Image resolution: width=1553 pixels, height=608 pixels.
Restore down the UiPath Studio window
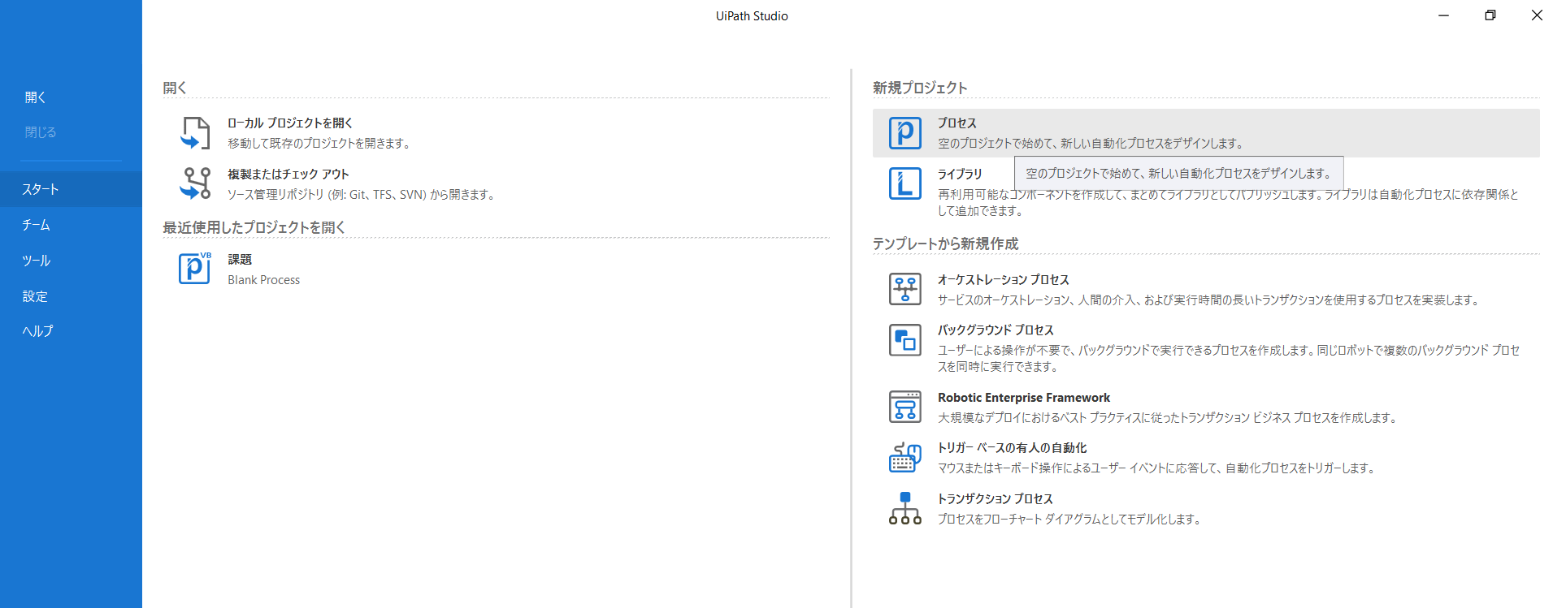[x=1490, y=15]
